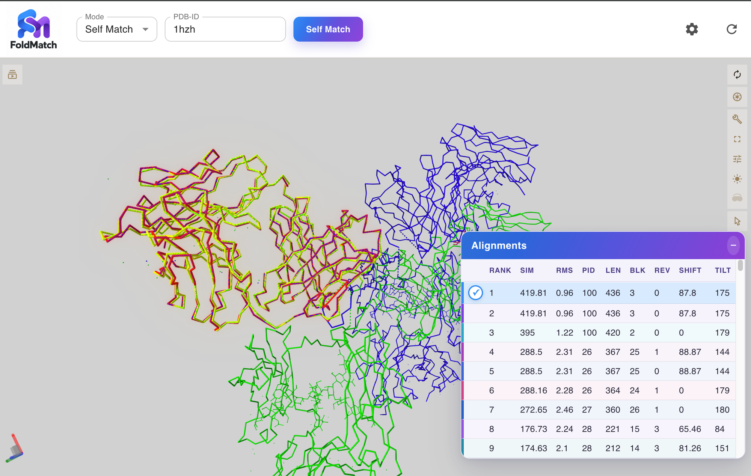Viewport: 751px width, 476px height.
Task: Select the rank 2 alignment row
Action: [x=599, y=313]
